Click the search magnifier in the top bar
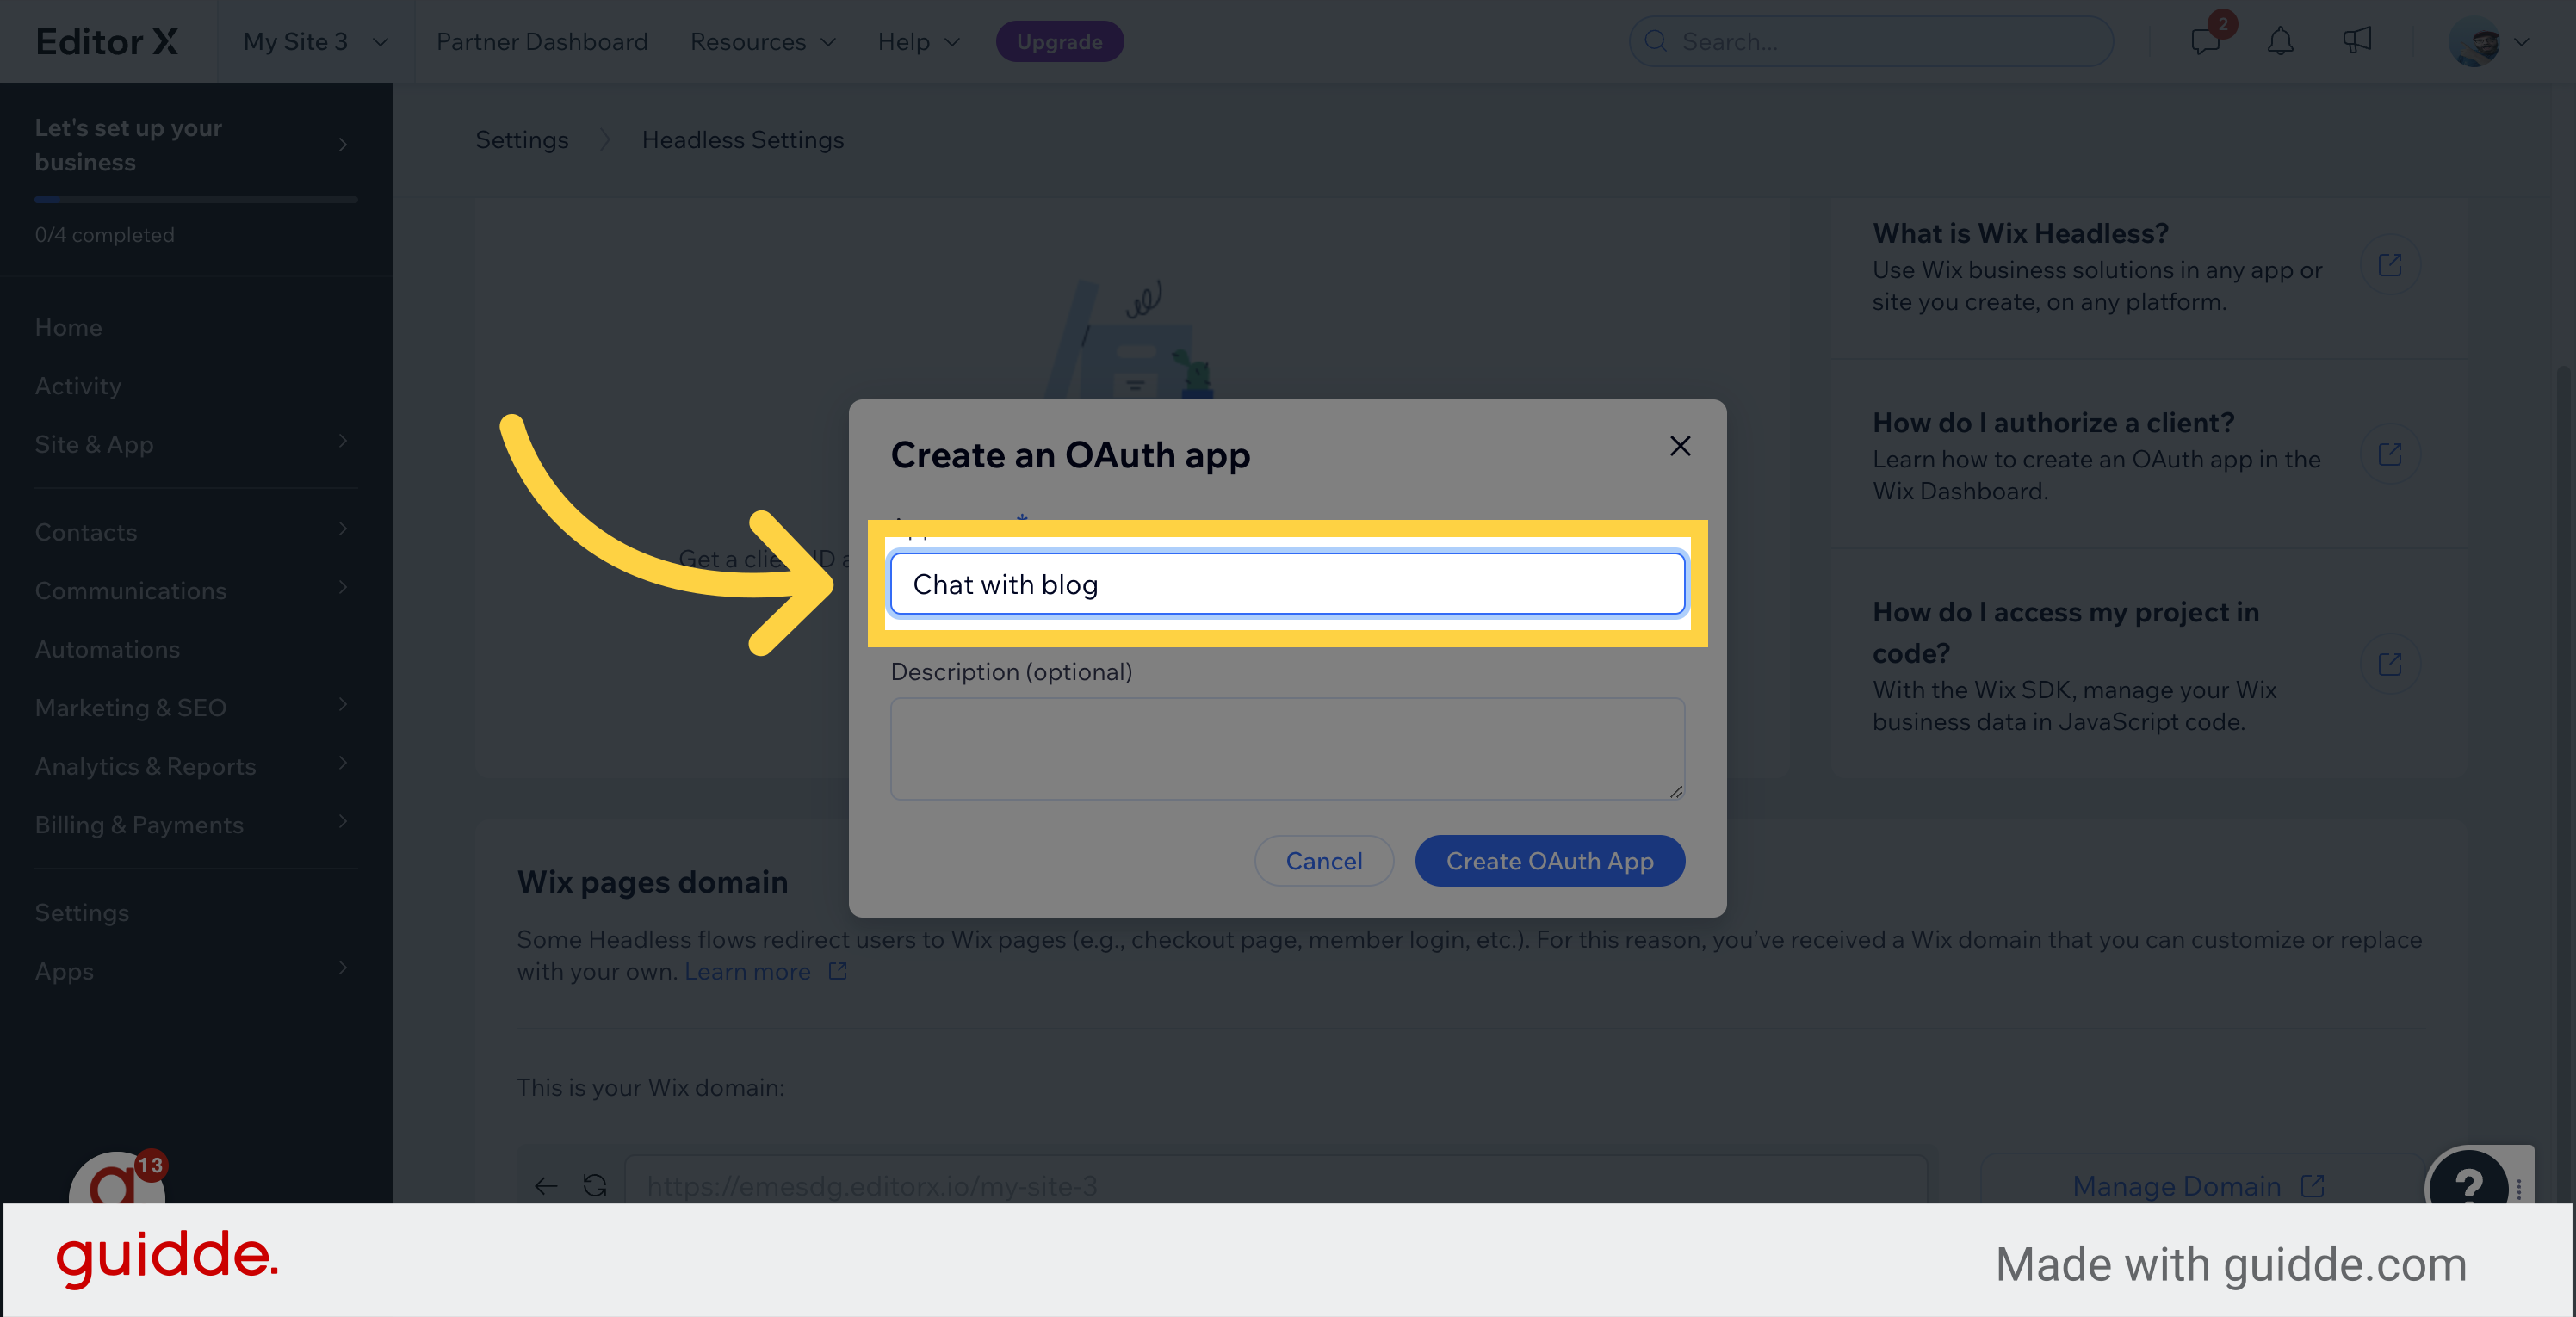Screen dimensions: 2576x1317 1657,42
